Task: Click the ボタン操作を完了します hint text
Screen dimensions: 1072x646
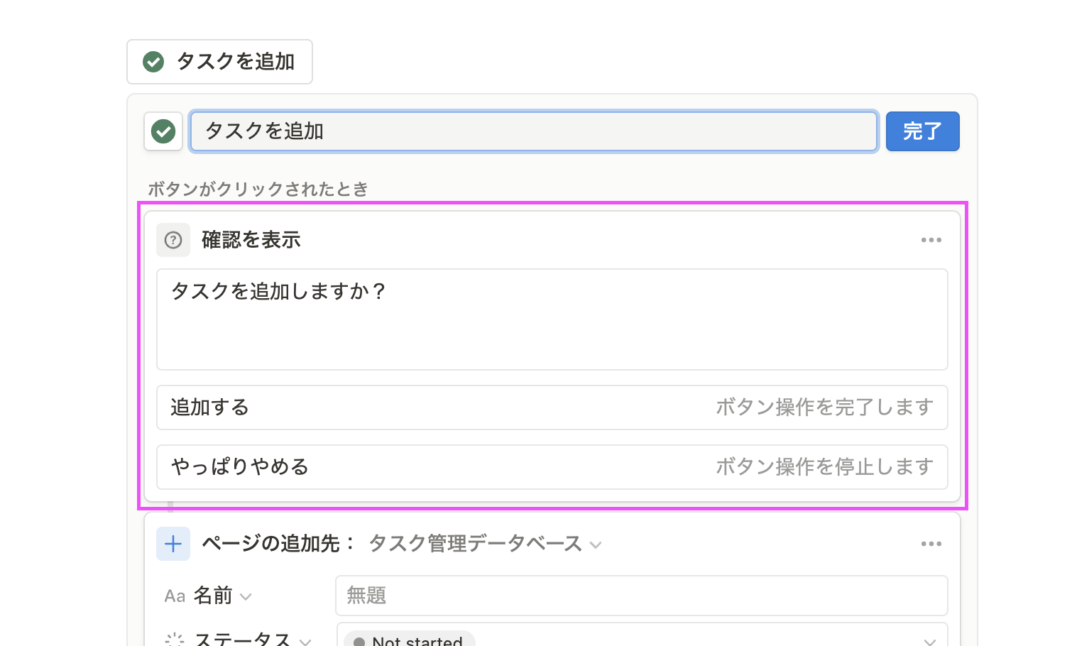Action: pyautogui.click(x=824, y=407)
